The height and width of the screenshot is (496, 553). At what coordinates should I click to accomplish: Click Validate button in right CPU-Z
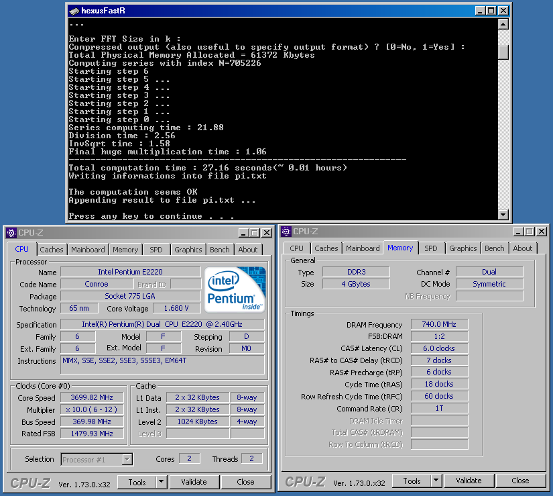[x=469, y=481]
